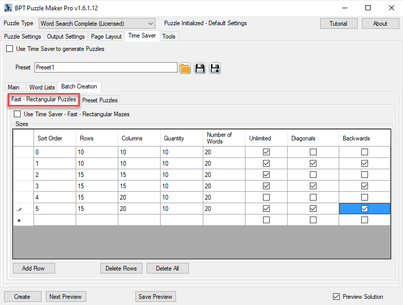Click the Rows cell in sort order 2
Screen dimensions: 403x305
coord(97,175)
